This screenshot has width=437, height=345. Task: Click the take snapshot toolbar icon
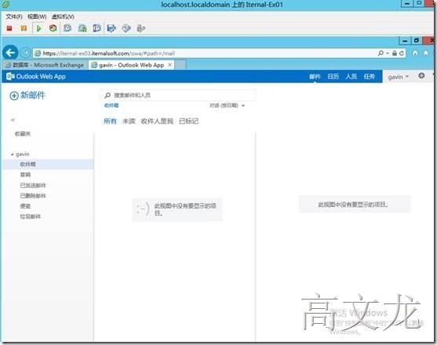67,28
